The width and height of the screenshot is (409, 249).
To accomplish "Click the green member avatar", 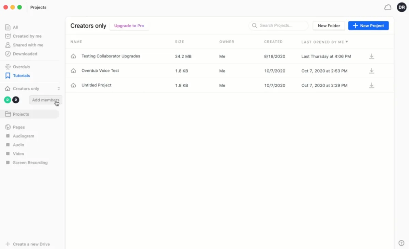I will [7, 100].
